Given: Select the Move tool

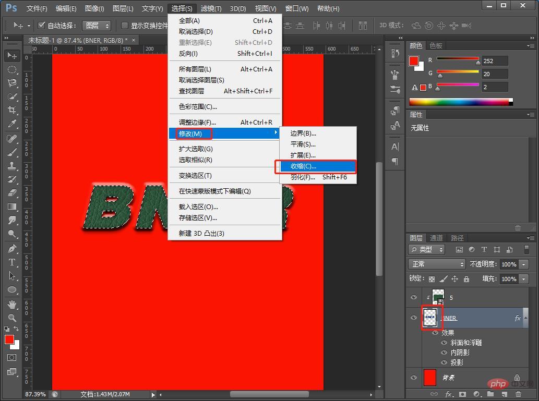Looking at the screenshot, I should 12,55.
